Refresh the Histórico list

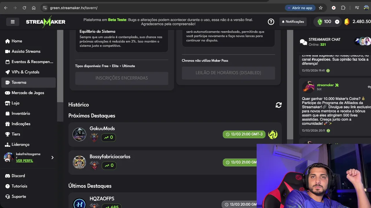(279, 105)
